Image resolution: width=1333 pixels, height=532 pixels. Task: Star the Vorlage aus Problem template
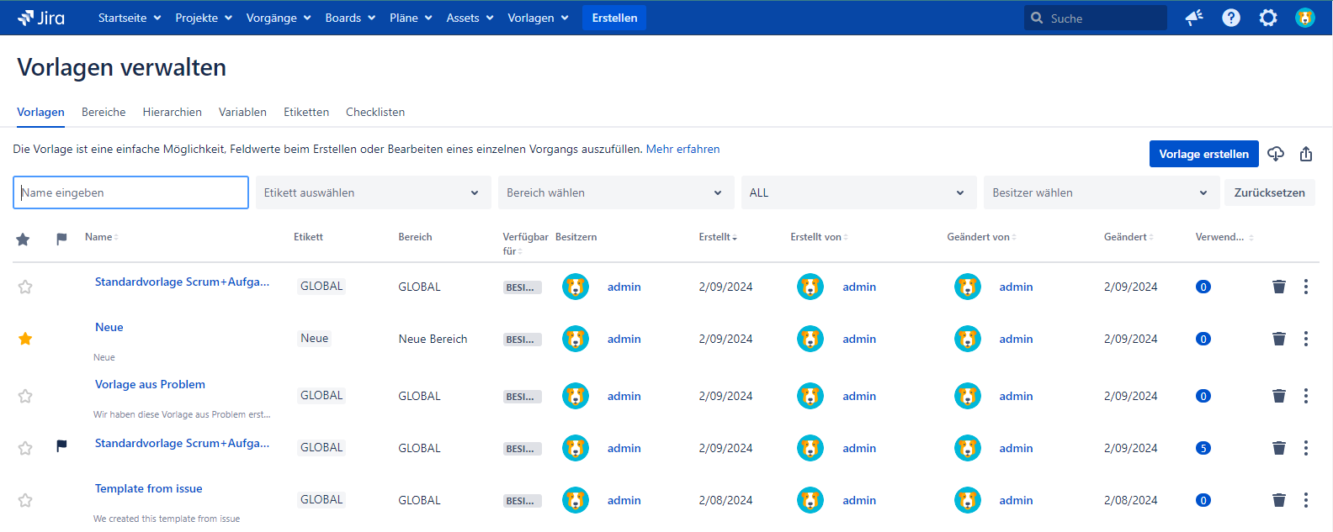(x=25, y=396)
